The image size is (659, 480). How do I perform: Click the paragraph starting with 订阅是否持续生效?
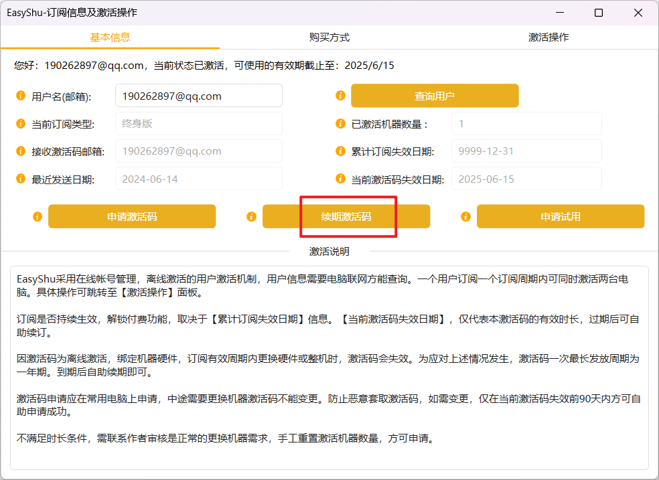[x=327, y=326]
